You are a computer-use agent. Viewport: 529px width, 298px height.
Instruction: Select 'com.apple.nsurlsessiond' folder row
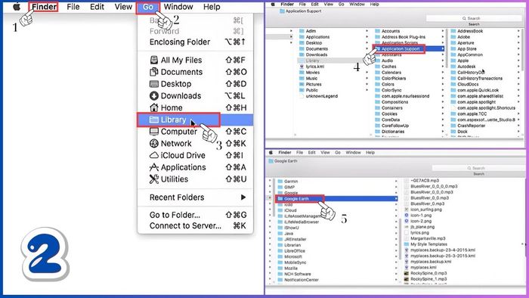click(x=405, y=96)
